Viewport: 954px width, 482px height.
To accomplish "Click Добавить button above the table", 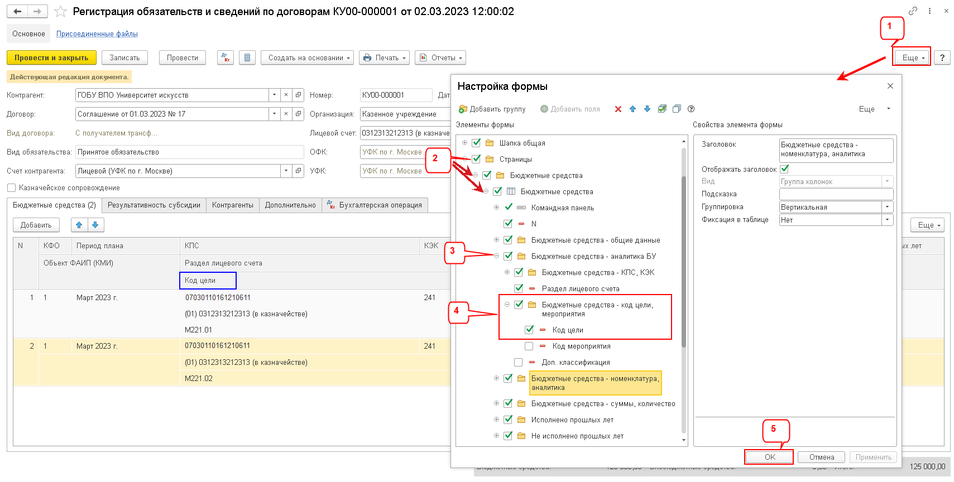I will click(36, 225).
